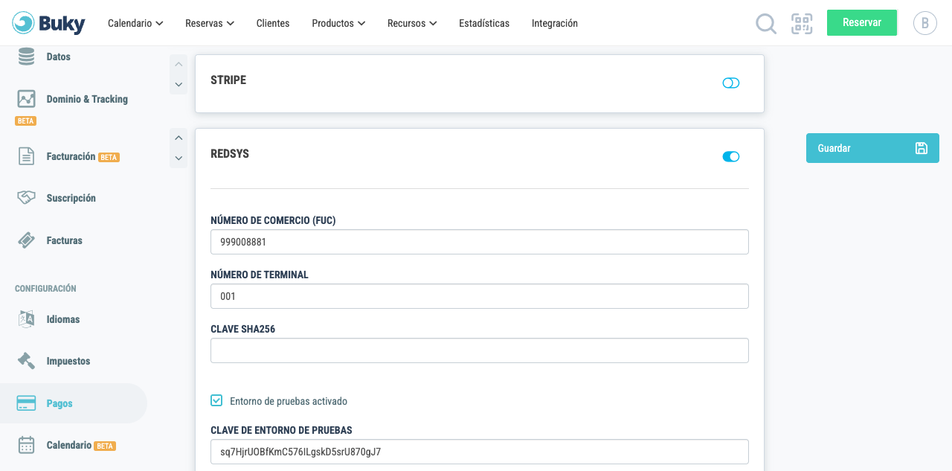Open the Impuestos sidebar link
Screen dimensions: 952x471
click(x=68, y=361)
